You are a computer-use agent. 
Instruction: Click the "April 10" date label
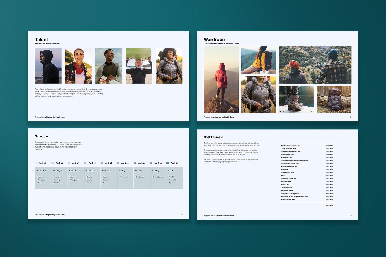click(59, 163)
